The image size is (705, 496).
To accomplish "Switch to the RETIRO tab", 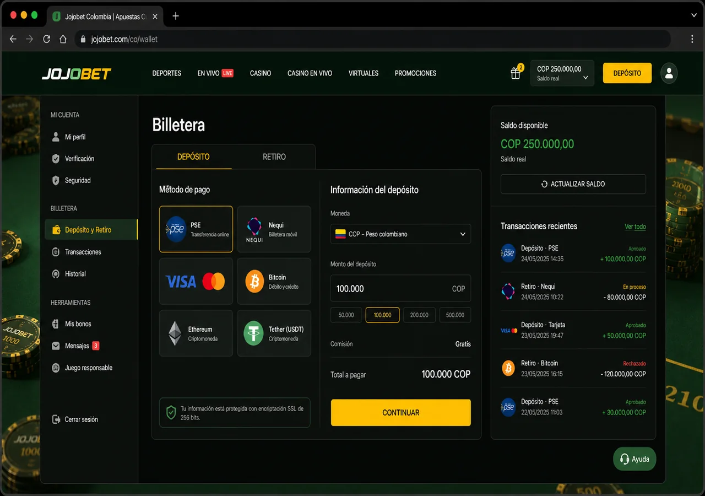I will click(x=274, y=157).
